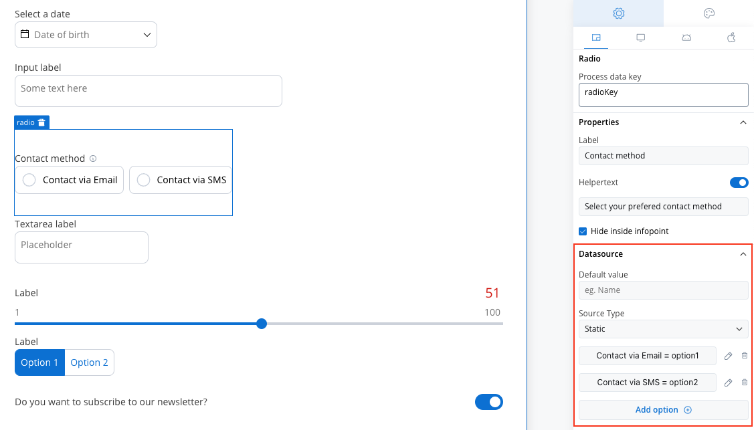The width and height of the screenshot is (754, 430).
Task: Click the slider handle at 51
Action: coord(262,324)
